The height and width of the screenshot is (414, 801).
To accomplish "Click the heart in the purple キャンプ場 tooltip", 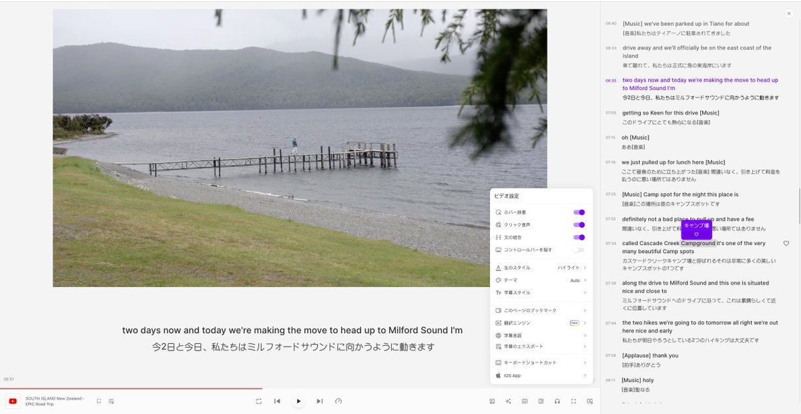I will (696, 234).
